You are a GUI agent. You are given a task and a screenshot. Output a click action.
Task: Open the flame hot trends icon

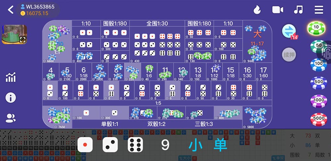pos(257,10)
